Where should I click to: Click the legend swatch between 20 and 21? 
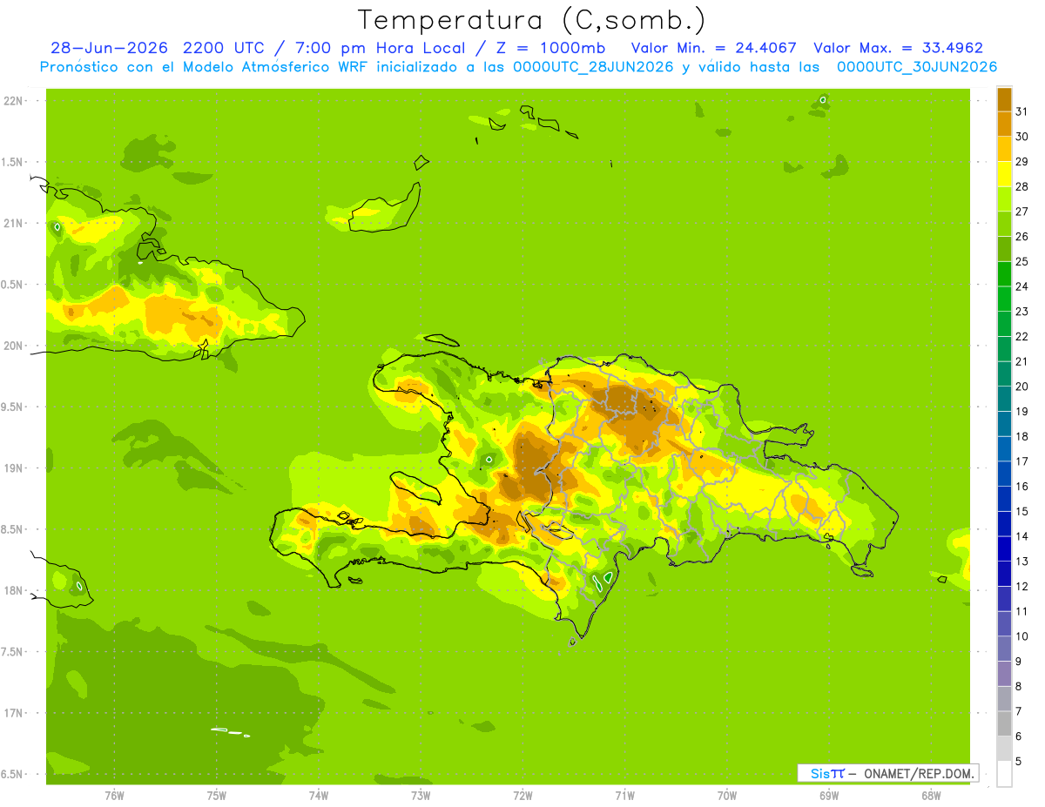[x=1004, y=374]
